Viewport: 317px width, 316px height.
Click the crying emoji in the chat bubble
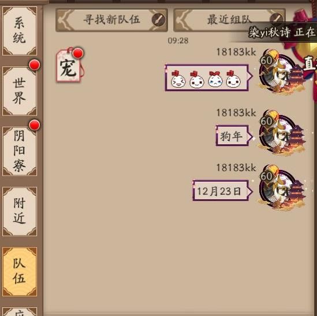point(215,79)
